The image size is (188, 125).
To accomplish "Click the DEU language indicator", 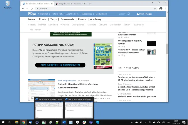I will [x=169, y=122].
